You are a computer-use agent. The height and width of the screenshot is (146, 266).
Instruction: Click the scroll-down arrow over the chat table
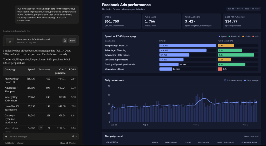pos(41,128)
